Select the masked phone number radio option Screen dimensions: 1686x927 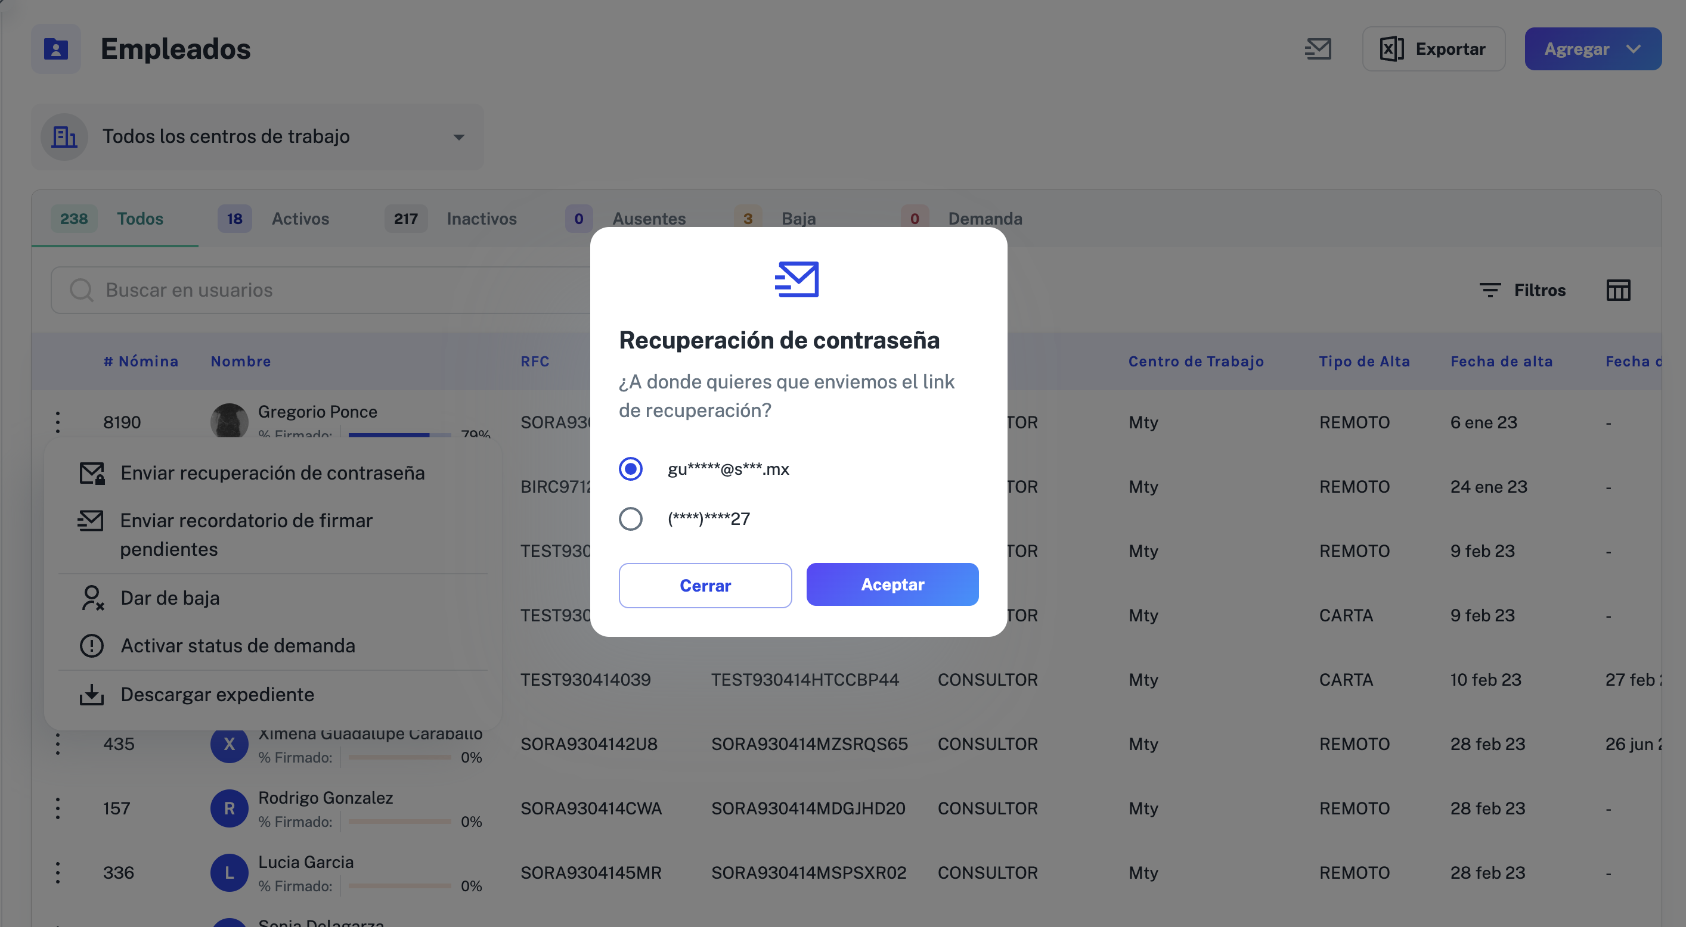click(630, 519)
